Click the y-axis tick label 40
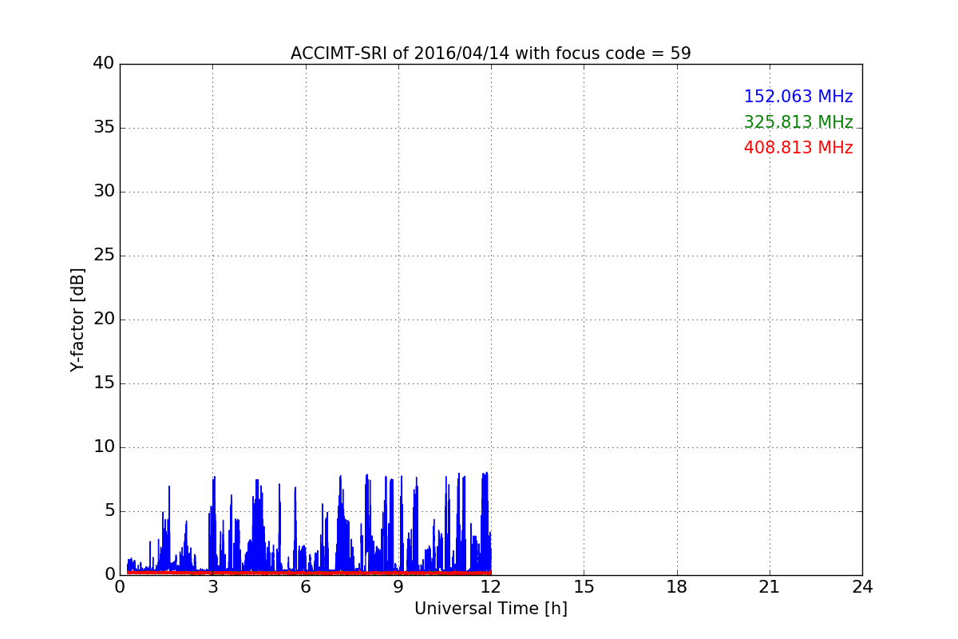The image size is (958, 639). point(104,64)
